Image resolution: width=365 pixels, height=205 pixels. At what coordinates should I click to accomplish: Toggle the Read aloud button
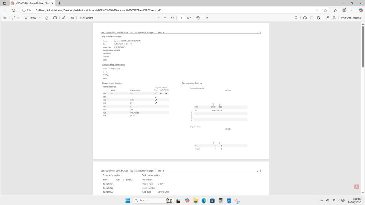point(64,18)
